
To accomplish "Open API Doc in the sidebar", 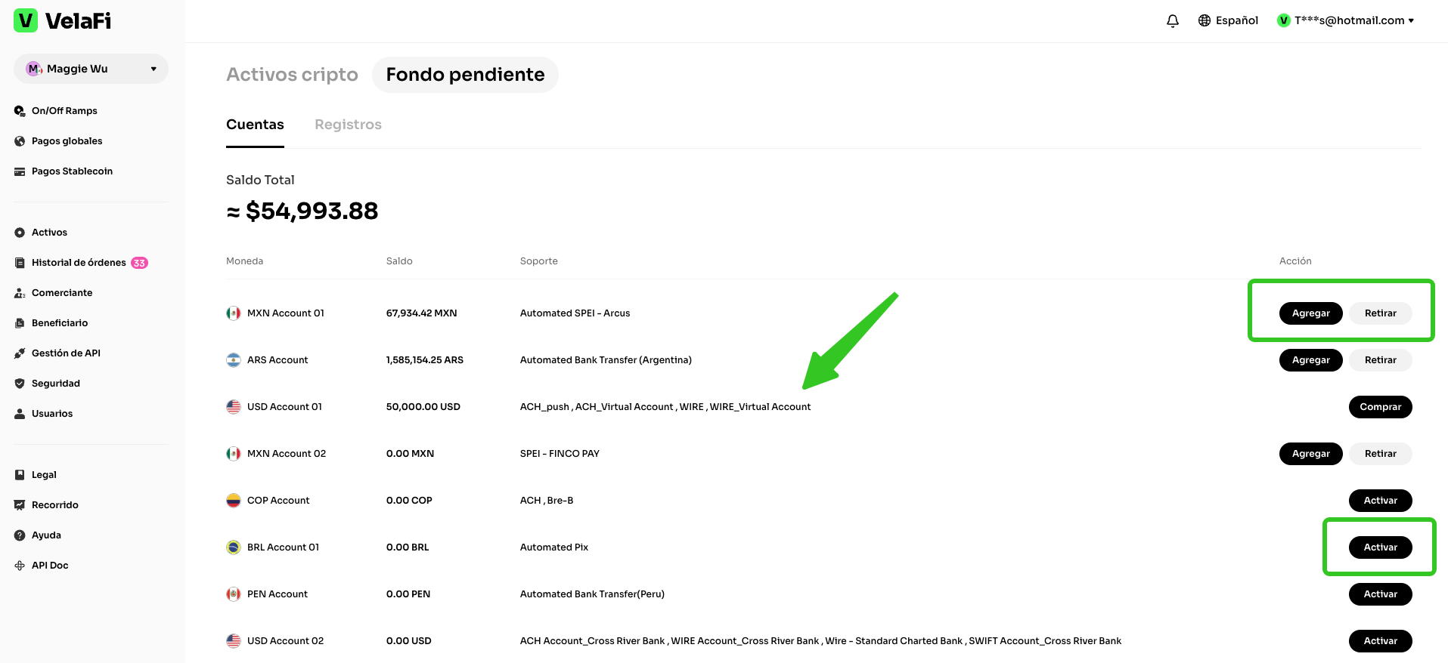I will coord(49,566).
